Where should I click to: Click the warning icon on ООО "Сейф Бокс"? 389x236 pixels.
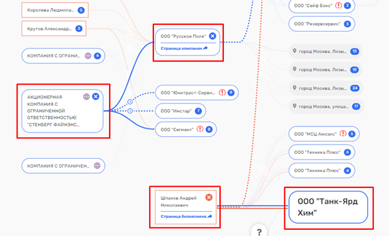(339, 5)
